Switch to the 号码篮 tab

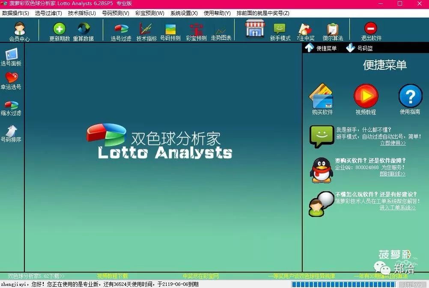point(359,48)
